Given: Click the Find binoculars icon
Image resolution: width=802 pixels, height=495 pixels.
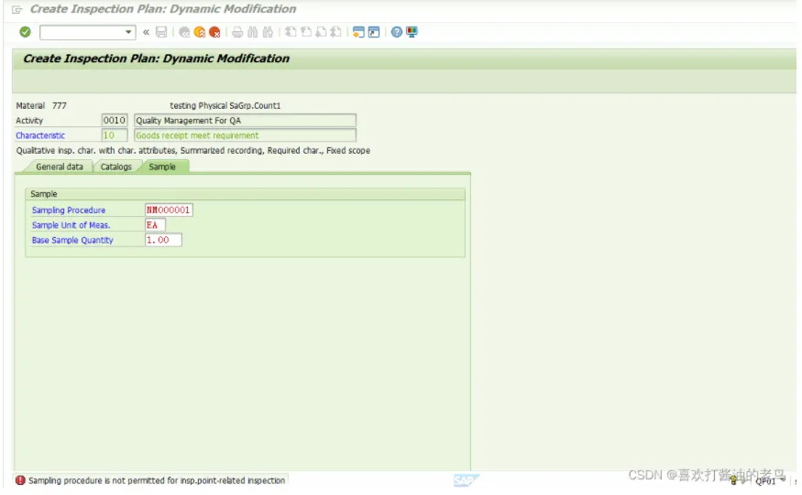Looking at the screenshot, I should click(253, 32).
